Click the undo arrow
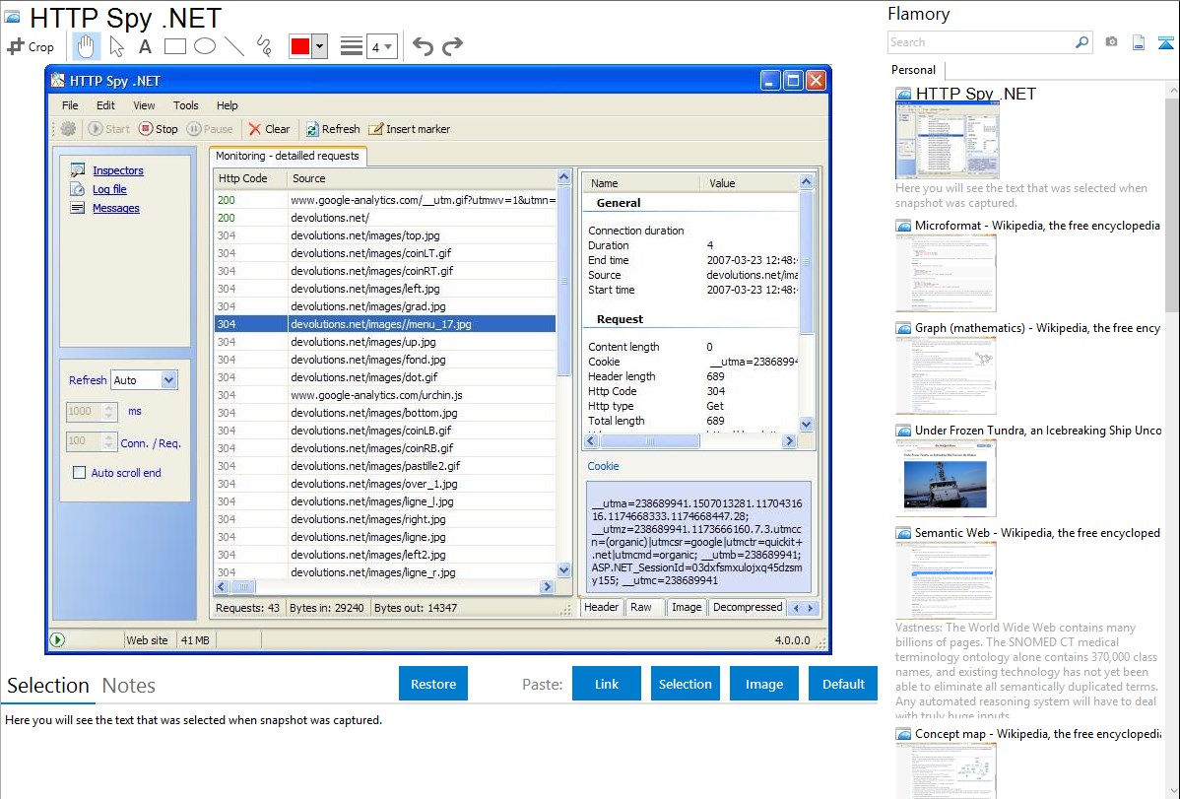This screenshot has height=799, width=1180. tap(423, 46)
